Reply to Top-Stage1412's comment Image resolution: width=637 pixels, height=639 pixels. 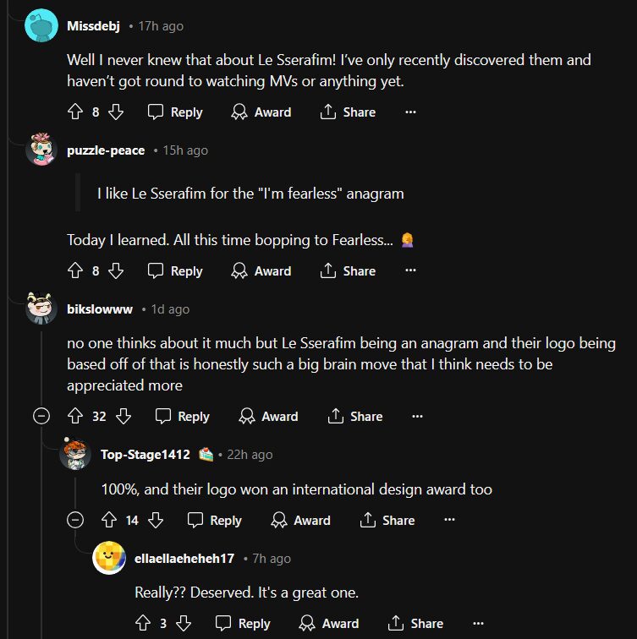click(214, 520)
